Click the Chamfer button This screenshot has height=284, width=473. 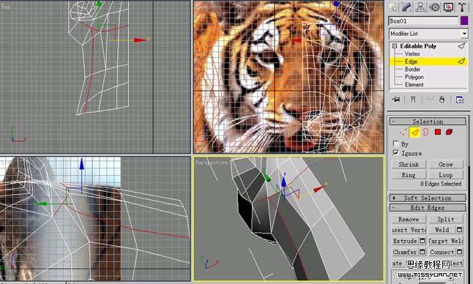405,252
